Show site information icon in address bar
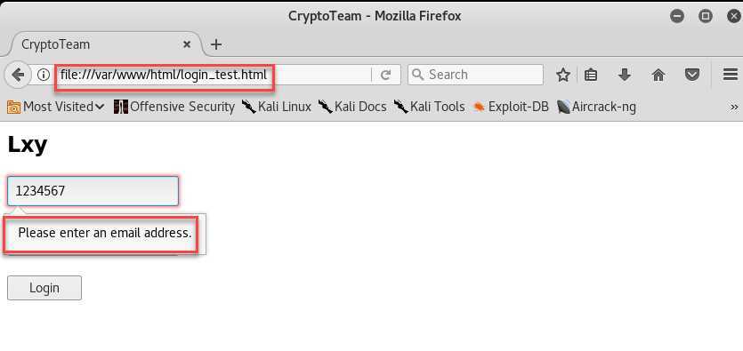The image size is (743, 351). click(x=44, y=75)
